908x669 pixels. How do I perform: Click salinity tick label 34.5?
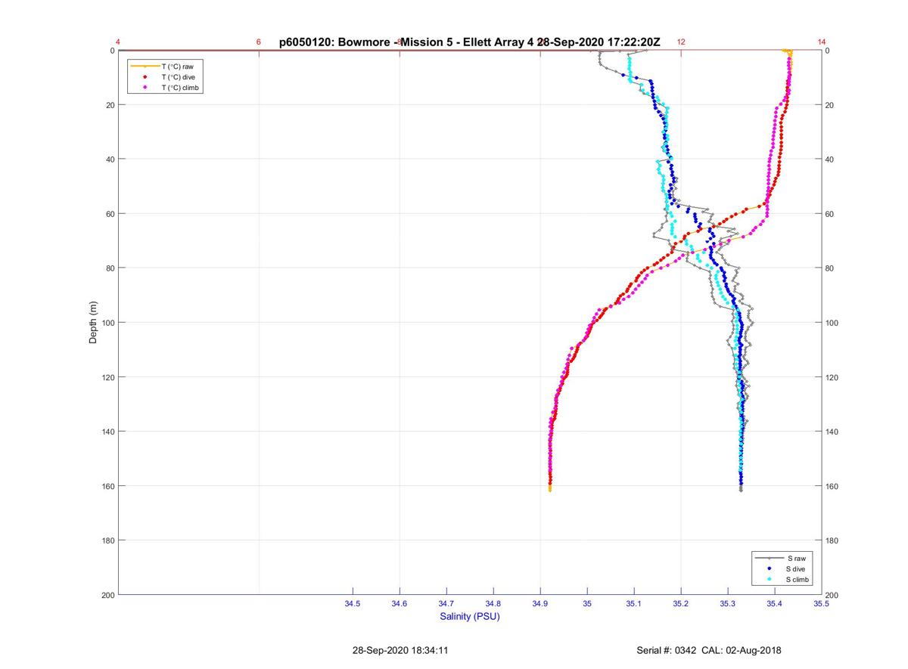(x=353, y=604)
